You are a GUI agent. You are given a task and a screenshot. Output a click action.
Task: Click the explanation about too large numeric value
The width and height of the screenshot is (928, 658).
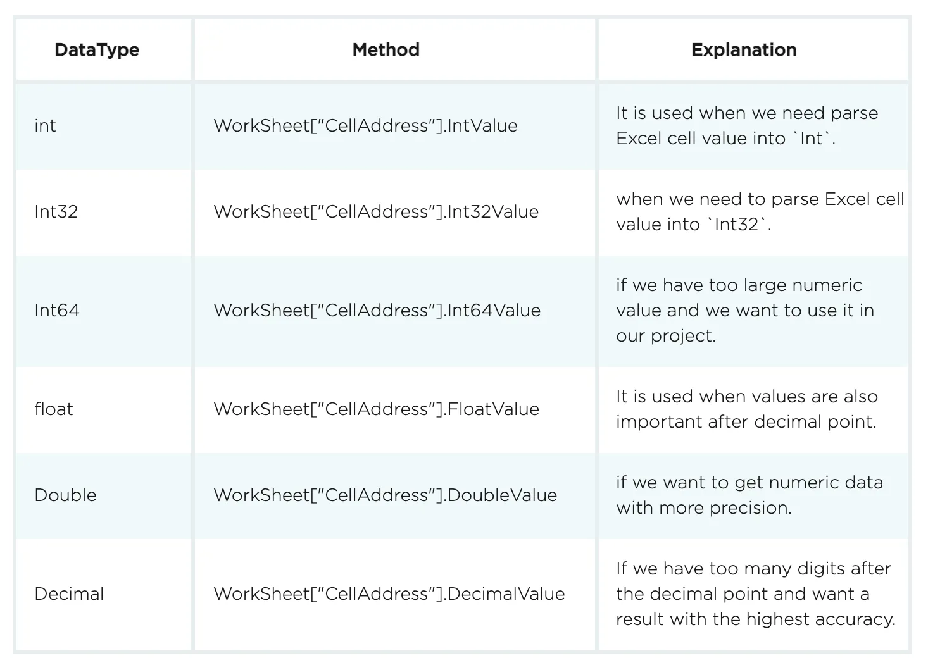coord(745,311)
